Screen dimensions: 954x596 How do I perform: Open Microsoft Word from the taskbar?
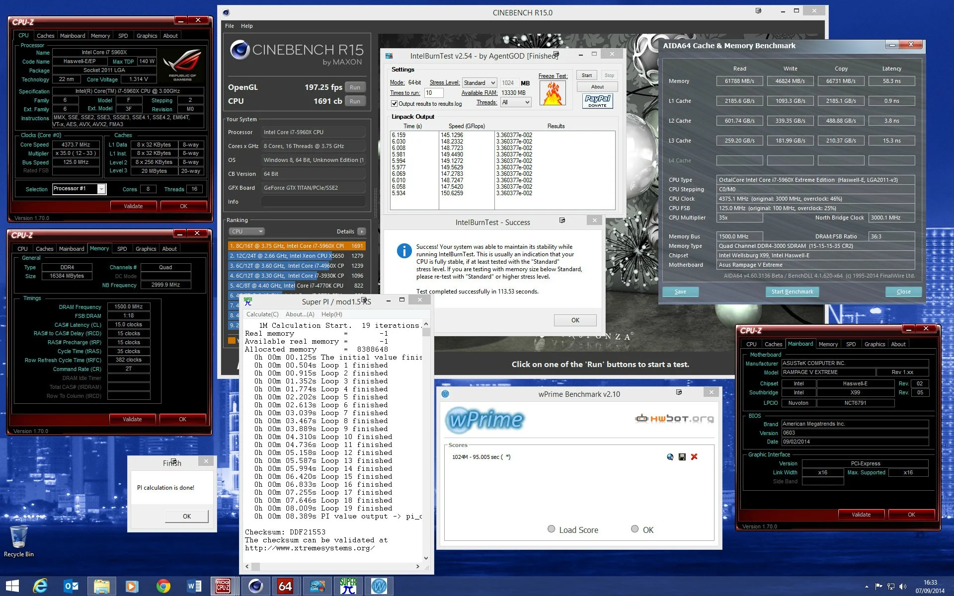tap(194, 586)
